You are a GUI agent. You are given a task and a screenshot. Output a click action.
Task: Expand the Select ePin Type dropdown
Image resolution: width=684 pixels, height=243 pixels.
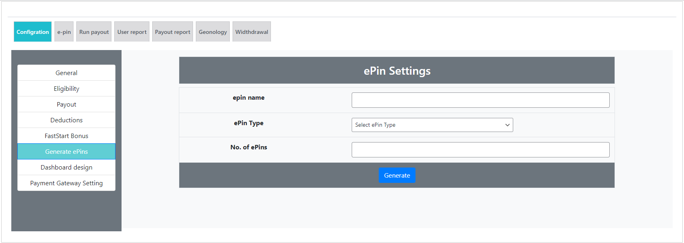click(x=432, y=125)
